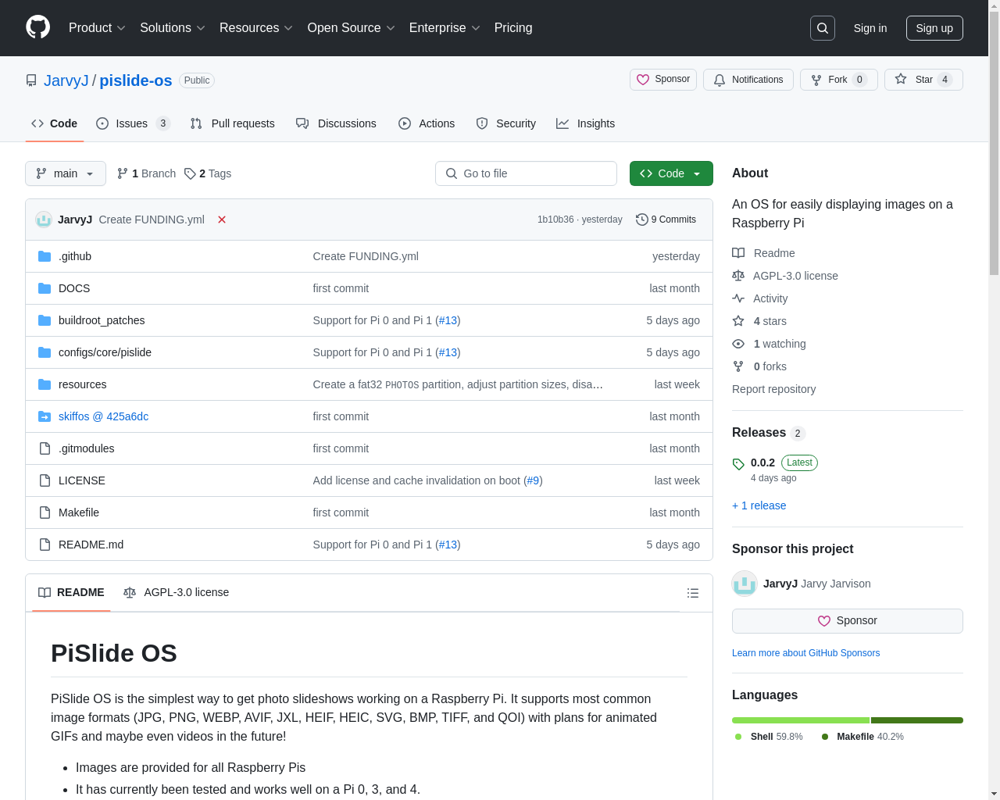
Task: Click the DOCS folder icon
Action: [45, 288]
